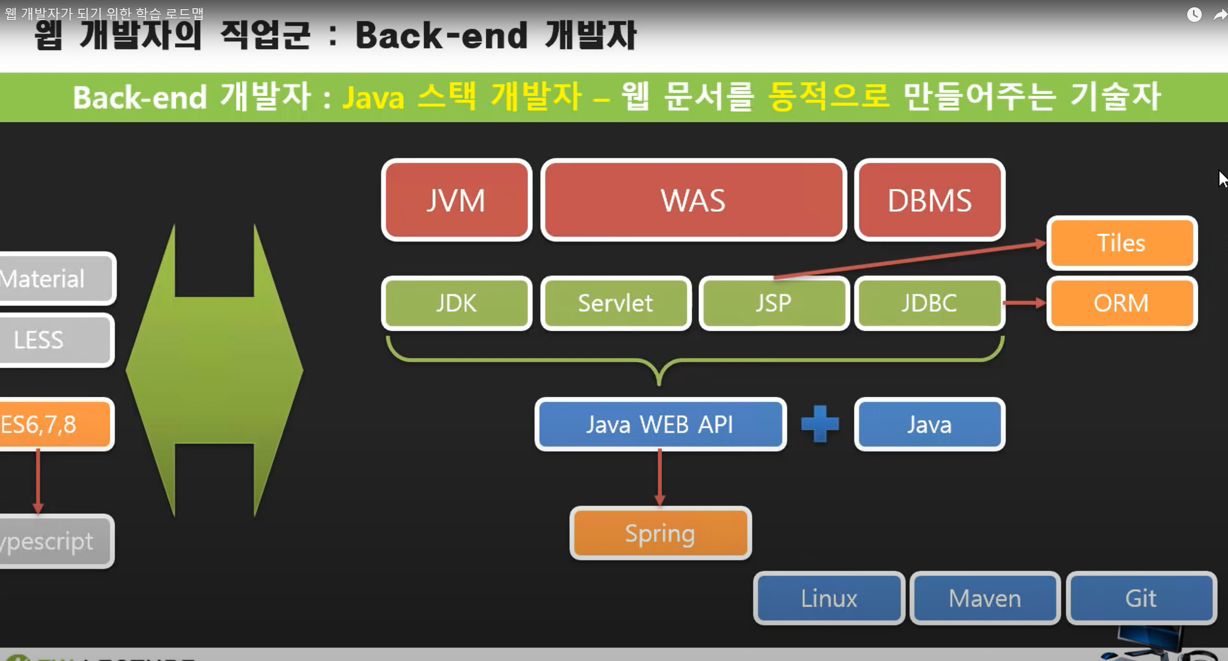
Task: Click the red WAS box
Action: [x=693, y=200]
